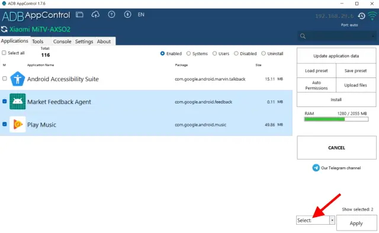
Task: Check the Android Accessibility Suite checkbox
Action: point(5,79)
